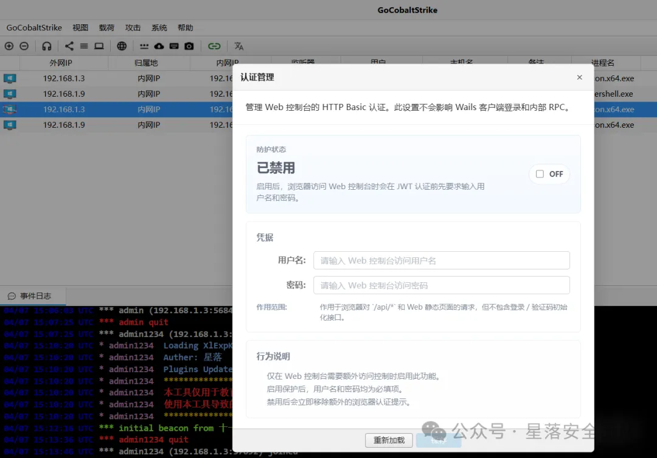
Task: Select first row's 192.168.1.3 external IP
Action: pos(64,78)
